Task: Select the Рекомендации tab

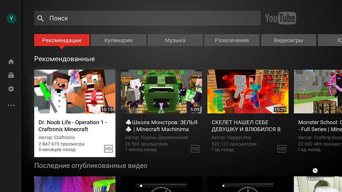Action: (x=62, y=41)
